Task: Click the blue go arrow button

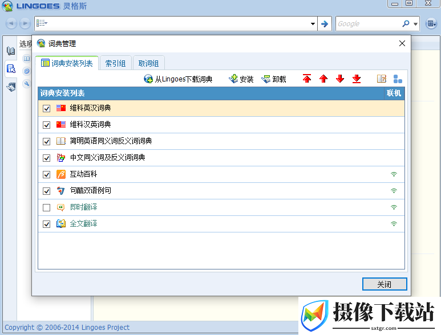Action: pyautogui.click(x=325, y=23)
